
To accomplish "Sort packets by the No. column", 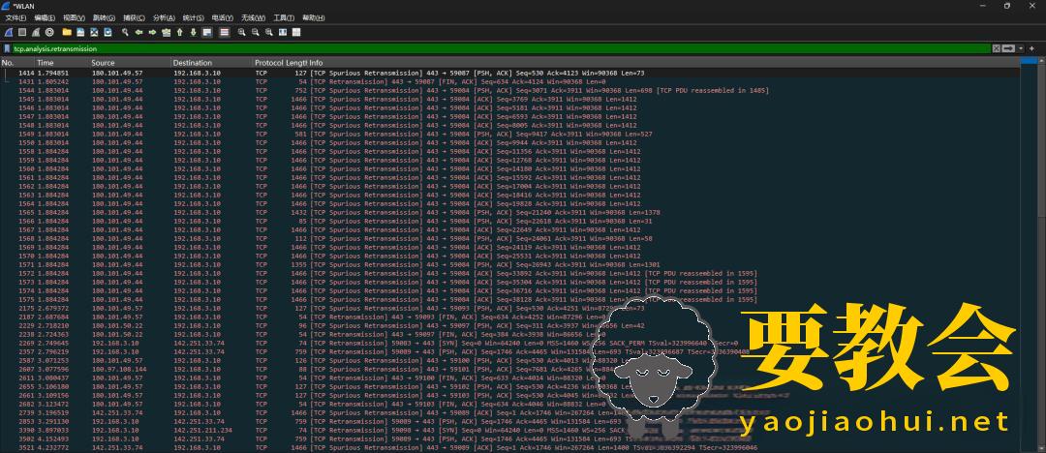I will pyautogui.click(x=17, y=63).
